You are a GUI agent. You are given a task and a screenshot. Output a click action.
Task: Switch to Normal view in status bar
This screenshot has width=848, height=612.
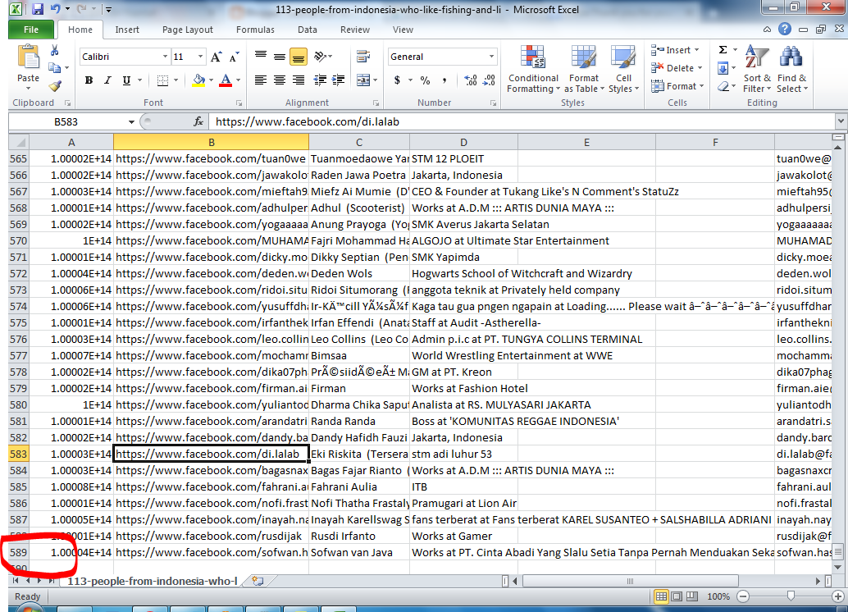coord(661,596)
